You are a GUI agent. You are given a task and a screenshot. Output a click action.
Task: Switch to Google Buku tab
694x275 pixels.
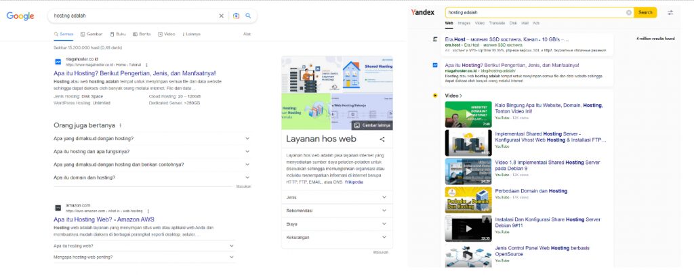point(118,34)
